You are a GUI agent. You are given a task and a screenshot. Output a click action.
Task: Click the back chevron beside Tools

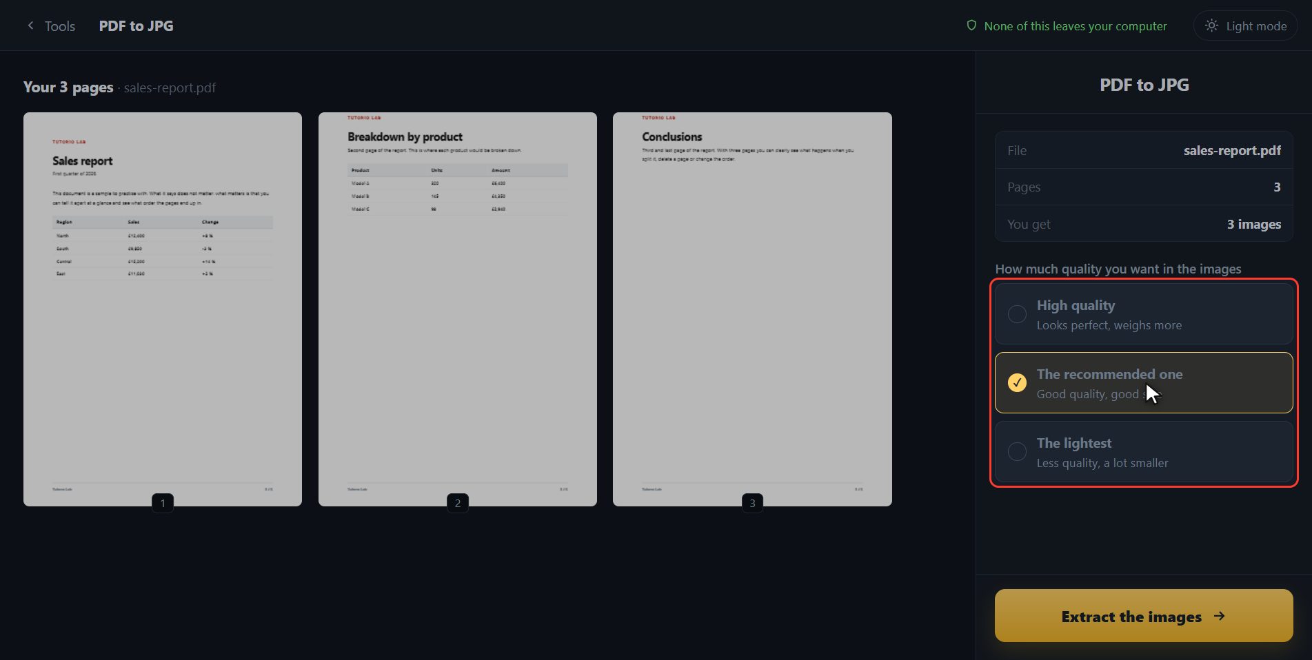click(x=30, y=25)
